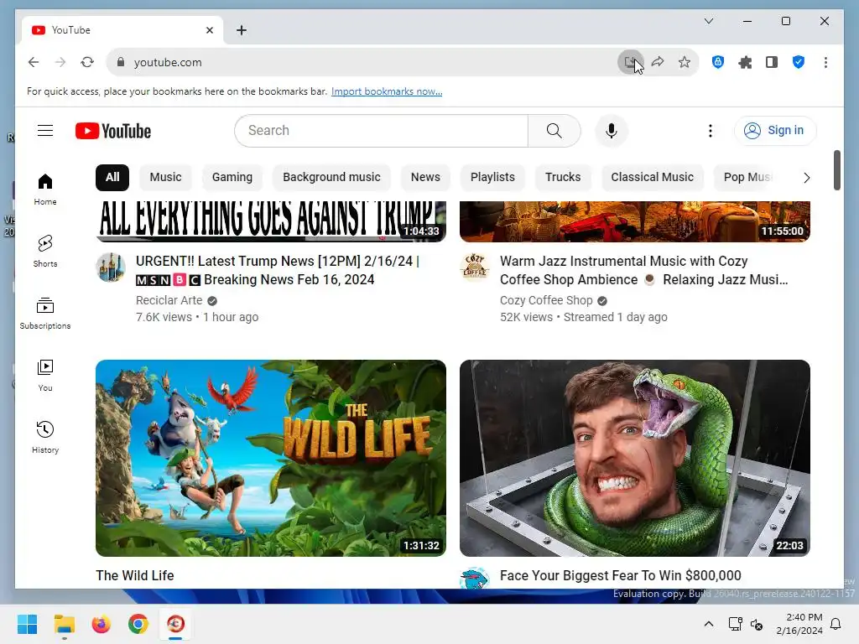
Task: Open taskbar clock showing 2:40 PM
Action: [799, 624]
